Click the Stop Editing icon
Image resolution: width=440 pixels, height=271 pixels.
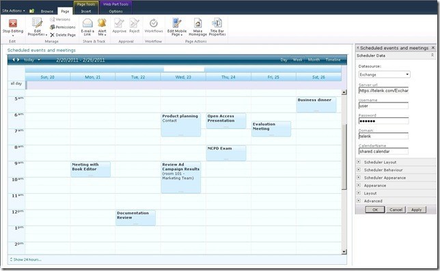point(12,23)
